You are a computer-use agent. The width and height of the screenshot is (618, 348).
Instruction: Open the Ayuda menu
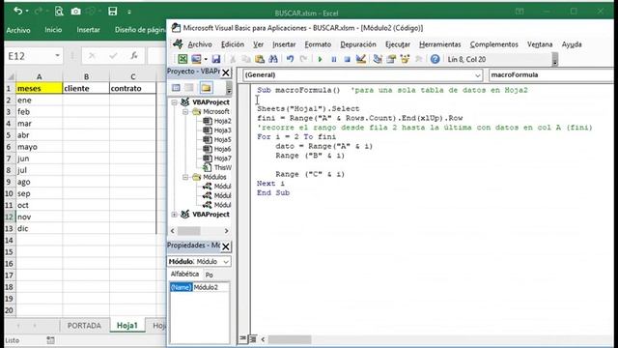[x=572, y=44]
